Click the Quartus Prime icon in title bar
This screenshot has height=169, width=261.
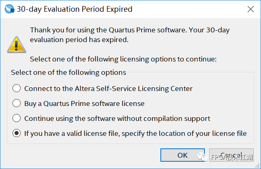[x=9, y=9]
